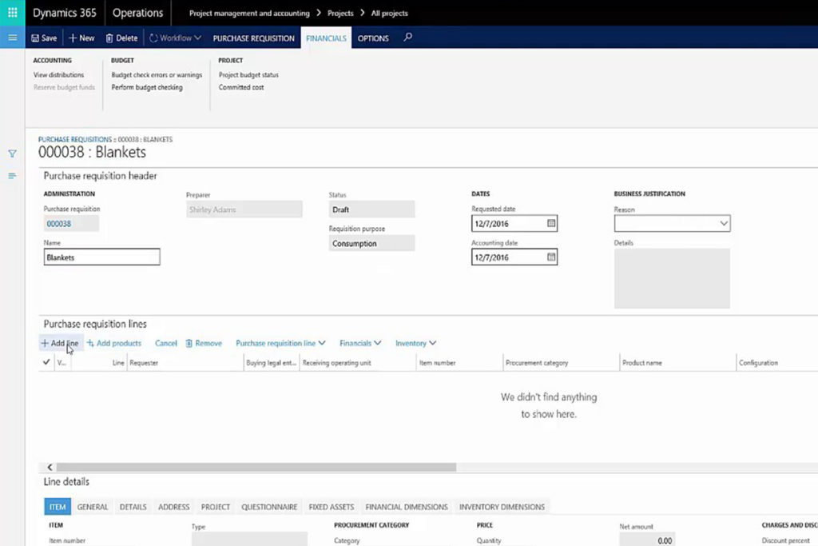Image resolution: width=818 pixels, height=546 pixels.
Task: Open purchase requisition 000038 link
Action: tap(59, 223)
